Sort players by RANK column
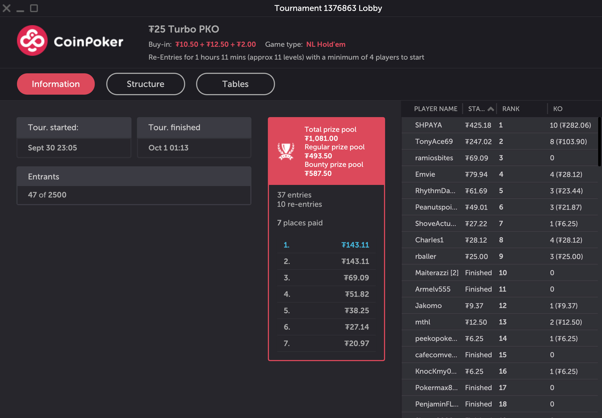The height and width of the screenshot is (418, 602). [x=511, y=108]
